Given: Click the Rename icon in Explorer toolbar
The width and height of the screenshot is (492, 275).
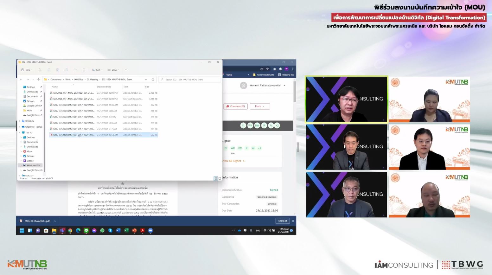Looking at the screenshot, I should click(66, 70).
